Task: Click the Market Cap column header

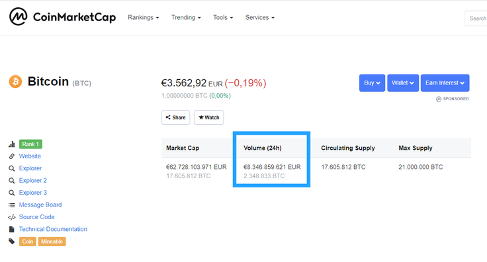Action: (183, 148)
